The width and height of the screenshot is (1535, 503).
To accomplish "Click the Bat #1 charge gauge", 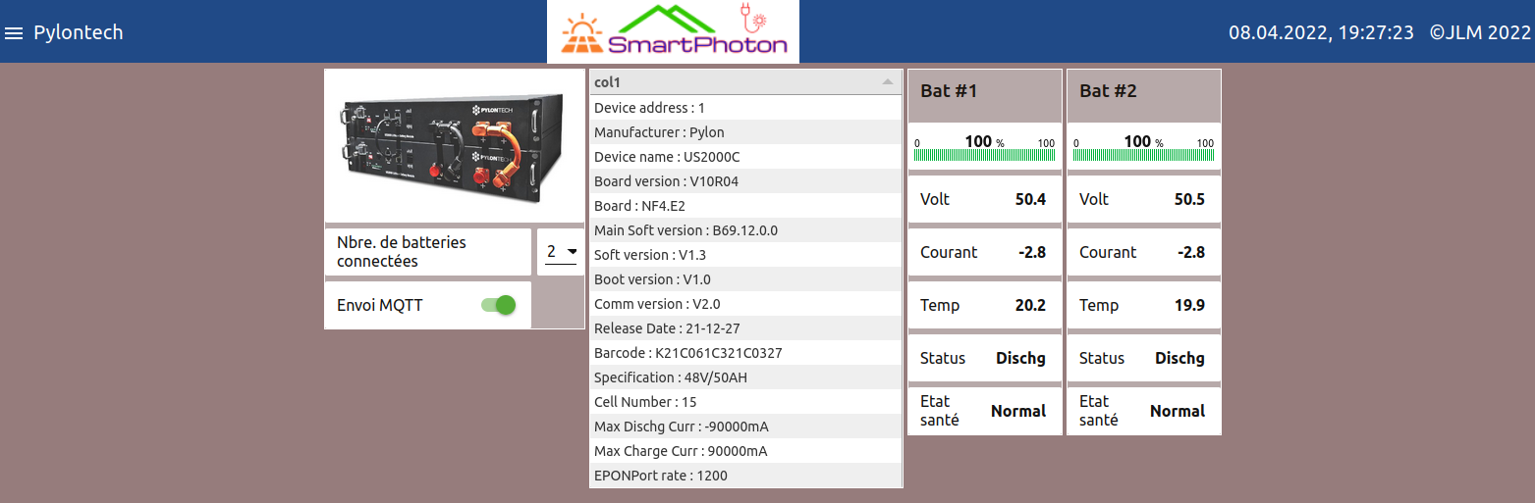I will point(984,149).
